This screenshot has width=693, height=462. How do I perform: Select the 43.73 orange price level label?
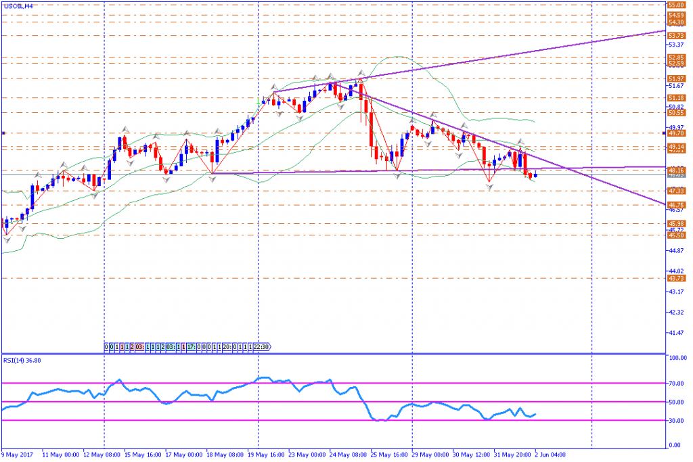[x=676, y=278]
